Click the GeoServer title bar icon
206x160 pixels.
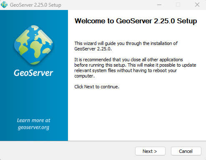[x=4, y=5]
